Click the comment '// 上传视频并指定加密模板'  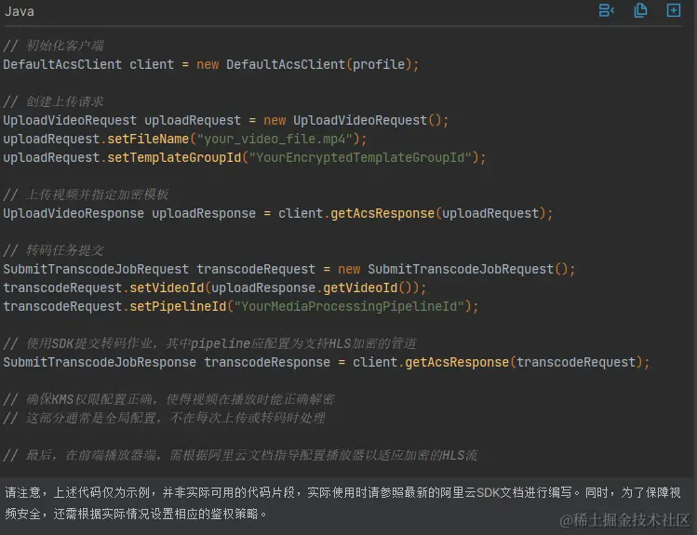tap(86, 194)
